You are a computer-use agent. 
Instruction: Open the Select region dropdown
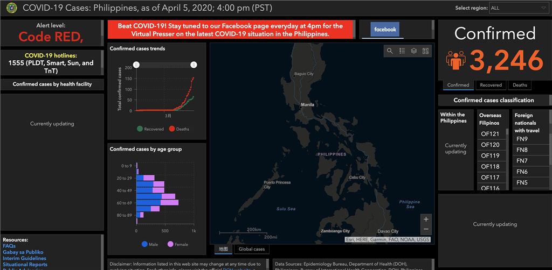[x=518, y=8]
